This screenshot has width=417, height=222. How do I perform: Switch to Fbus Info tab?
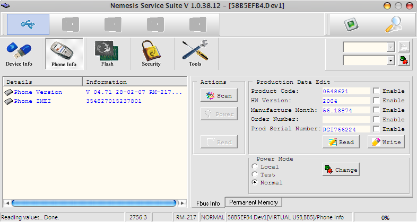point(208,203)
